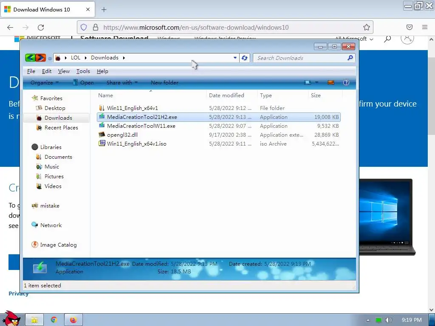Screen dimensions: 435x326
Task: Open the Pictures library
Action: pos(54,176)
